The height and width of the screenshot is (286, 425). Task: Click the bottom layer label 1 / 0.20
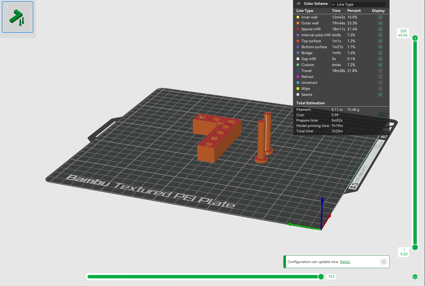[404, 252]
